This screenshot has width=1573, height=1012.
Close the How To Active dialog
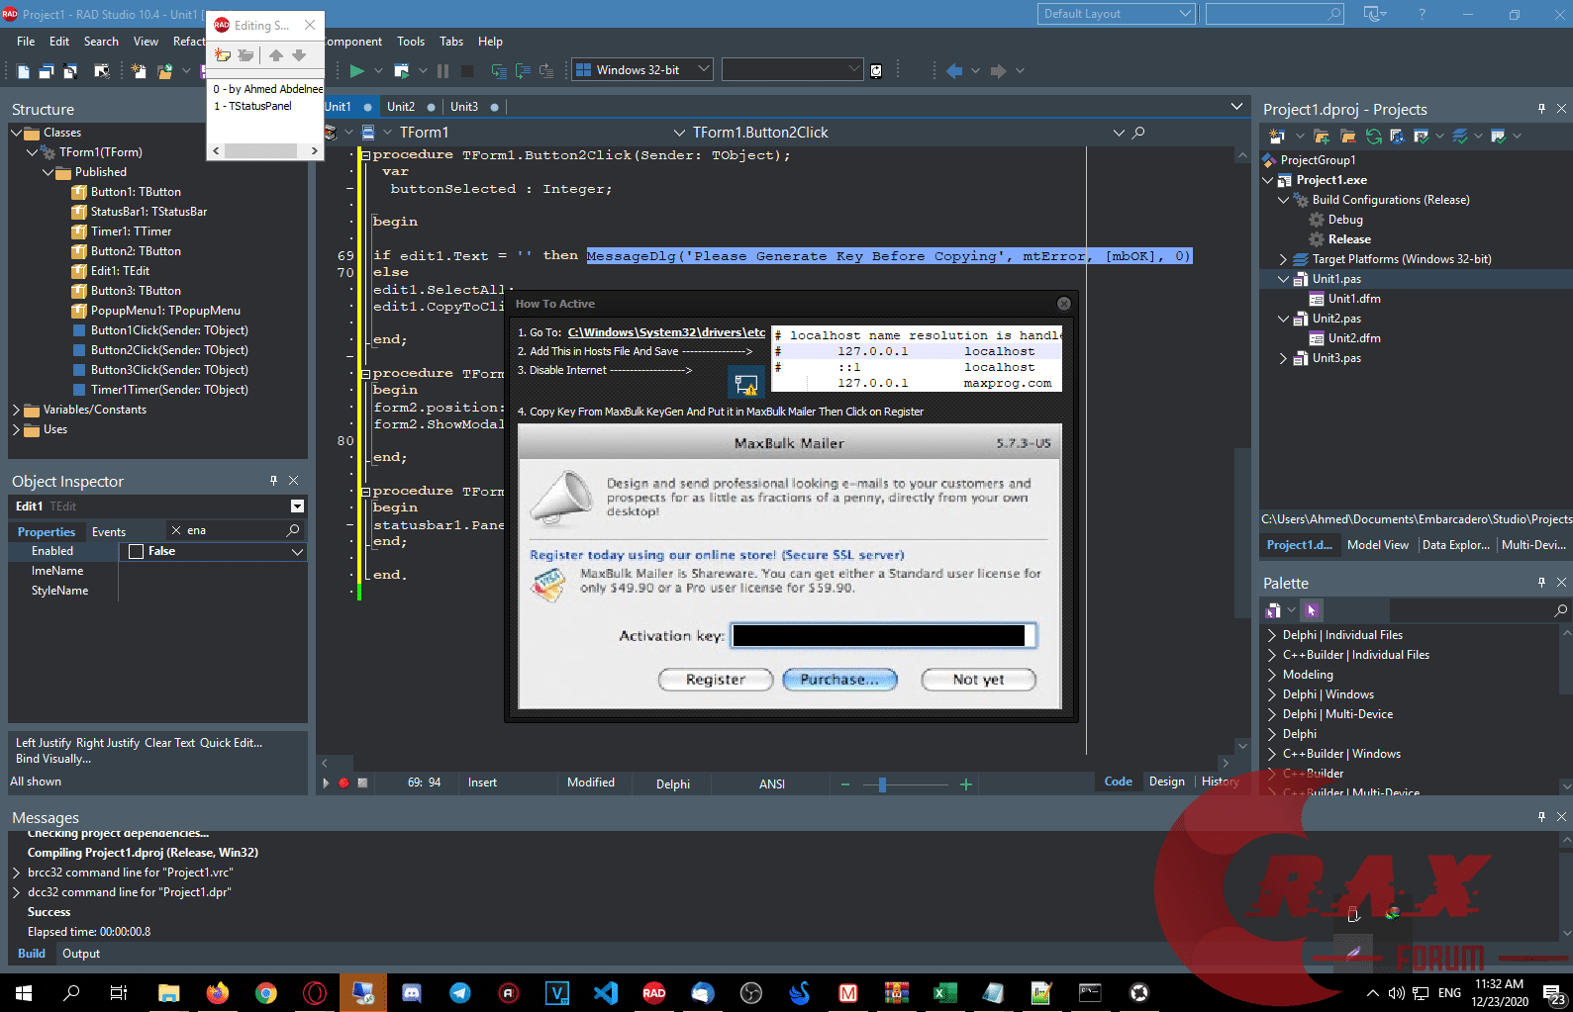coord(1064,304)
